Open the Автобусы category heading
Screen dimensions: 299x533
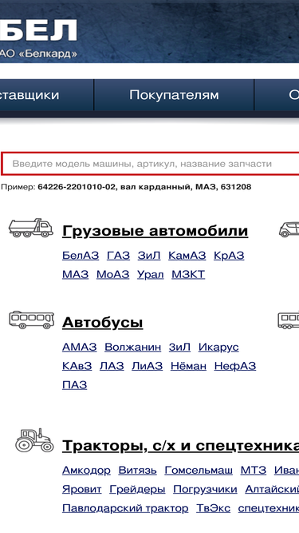click(102, 323)
